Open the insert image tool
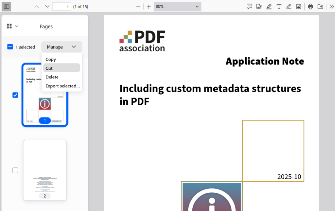Screen dimensions: 335x211 point(298,6)
